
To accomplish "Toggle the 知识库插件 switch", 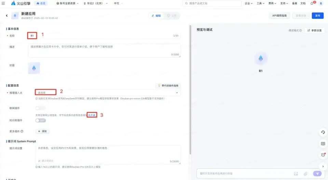I will tap(40, 120).
